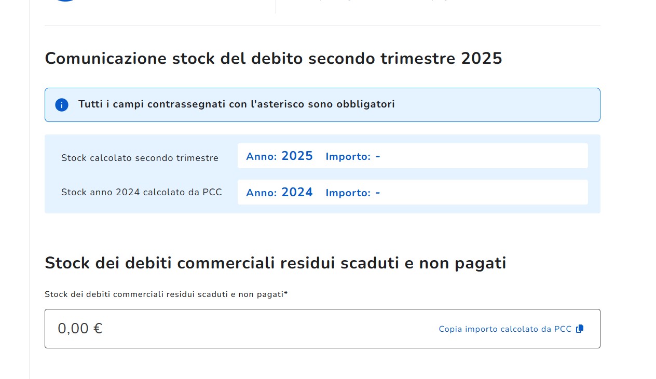Select the "Stock anno 2024 calcolato da PCC" label
Image resolution: width=656 pixels, height=379 pixels.
[141, 192]
